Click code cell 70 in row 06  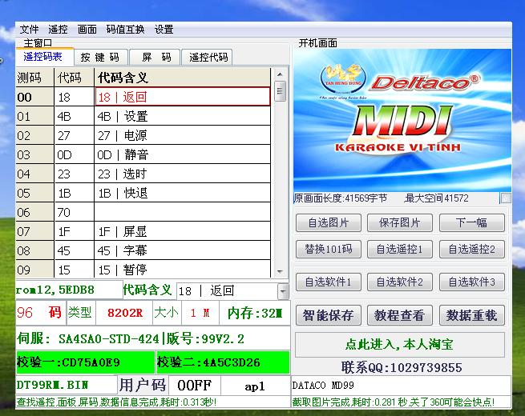tap(74, 212)
